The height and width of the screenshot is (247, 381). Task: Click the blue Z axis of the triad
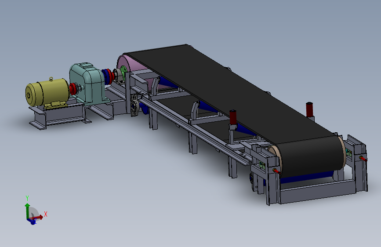(x=32, y=221)
